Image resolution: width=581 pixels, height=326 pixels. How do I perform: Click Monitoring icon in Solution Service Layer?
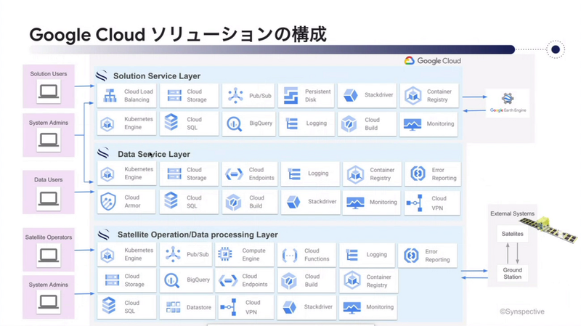tap(413, 124)
